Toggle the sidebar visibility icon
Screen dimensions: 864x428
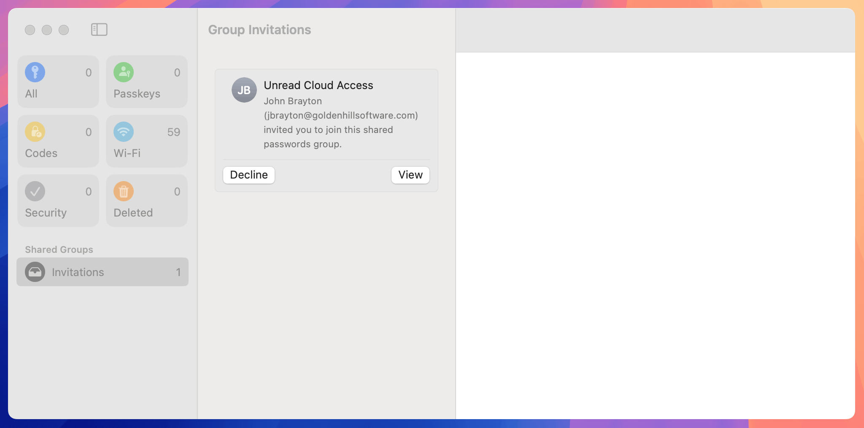(99, 30)
